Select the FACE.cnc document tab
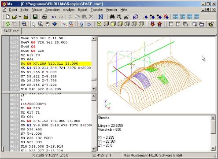 [x=11, y=31]
